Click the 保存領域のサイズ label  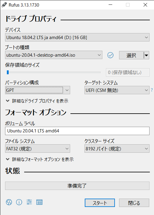coord(22,65)
